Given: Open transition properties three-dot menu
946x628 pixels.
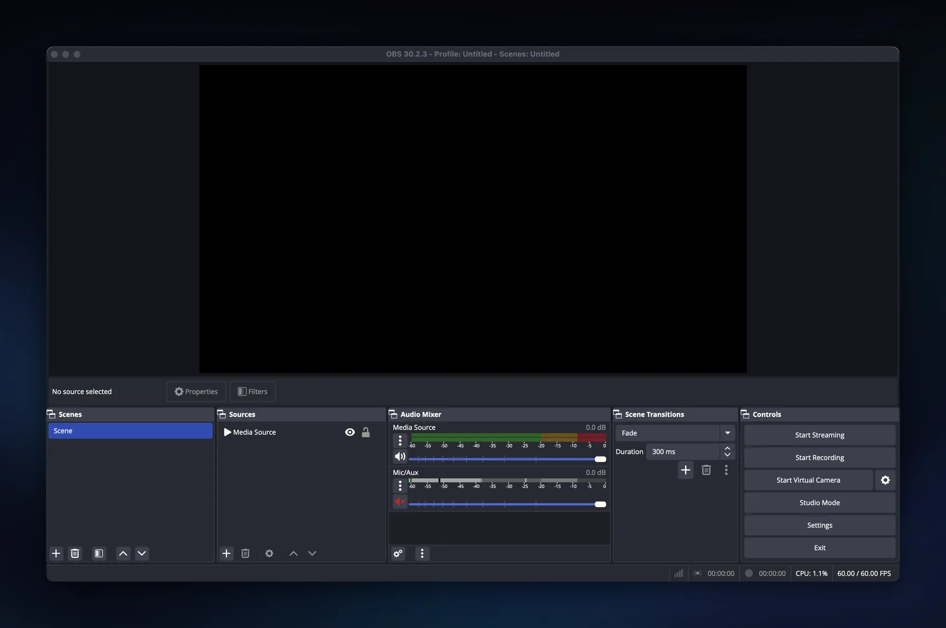Looking at the screenshot, I should point(726,470).
